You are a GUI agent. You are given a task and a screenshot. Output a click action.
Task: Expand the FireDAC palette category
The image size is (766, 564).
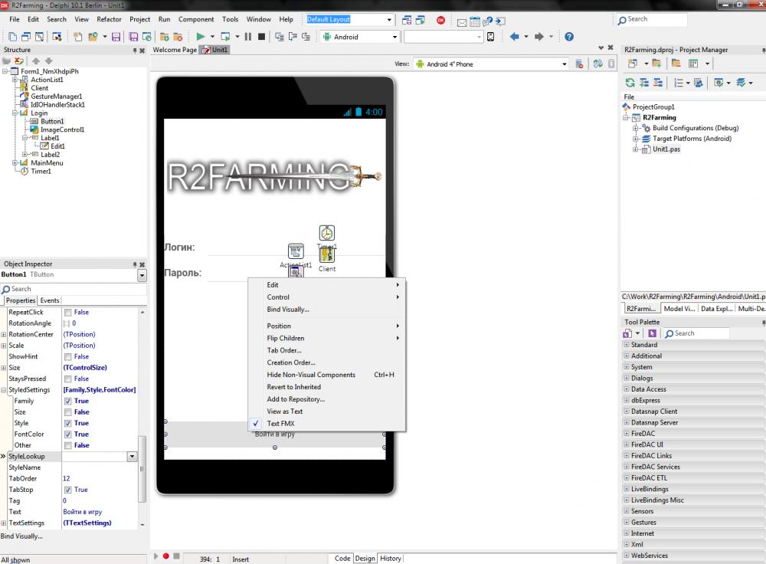pos(627,434)
